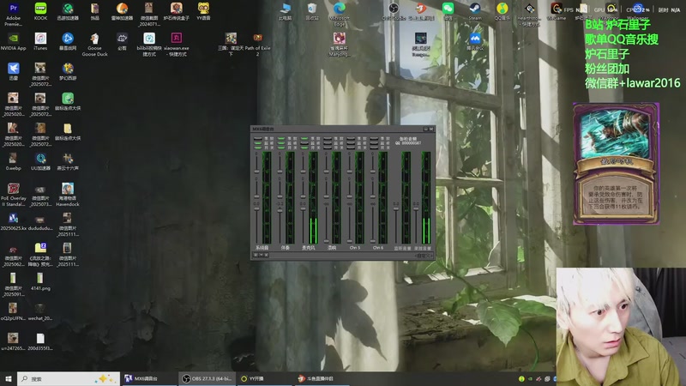Open the Goose Goose Duck shortcut
Image resolution: width=686 pixels, height=386 pixels.
(94, 45)
